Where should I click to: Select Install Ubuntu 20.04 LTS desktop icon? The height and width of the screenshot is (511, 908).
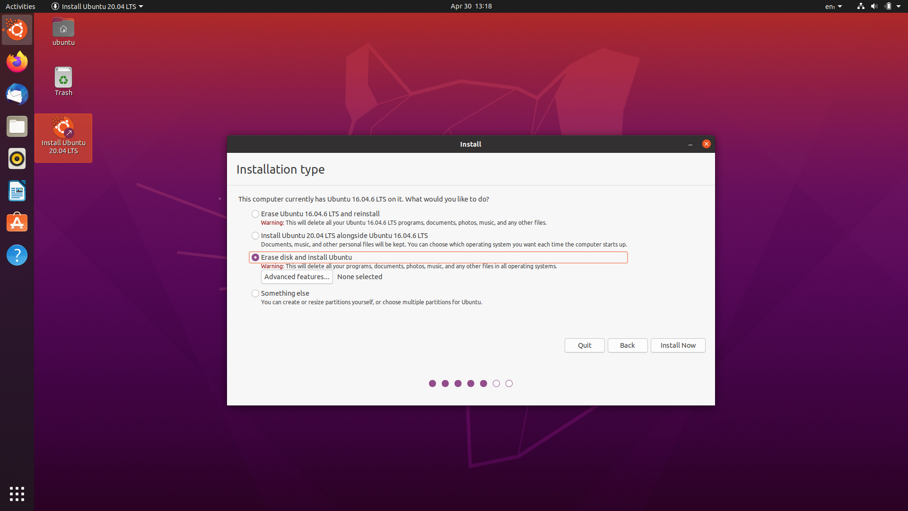click(x=63, y=138)
